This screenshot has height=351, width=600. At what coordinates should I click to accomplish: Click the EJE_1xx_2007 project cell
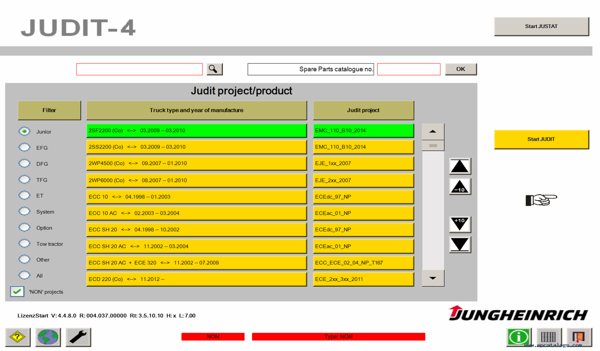coord(363,164)
